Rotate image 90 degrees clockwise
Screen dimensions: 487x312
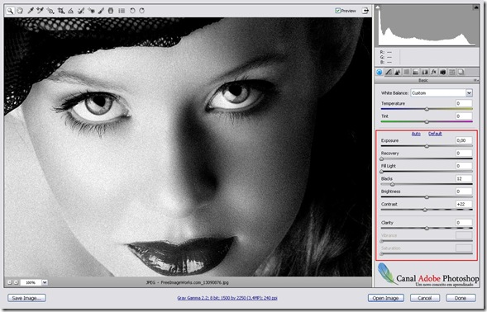pos(142,11)
